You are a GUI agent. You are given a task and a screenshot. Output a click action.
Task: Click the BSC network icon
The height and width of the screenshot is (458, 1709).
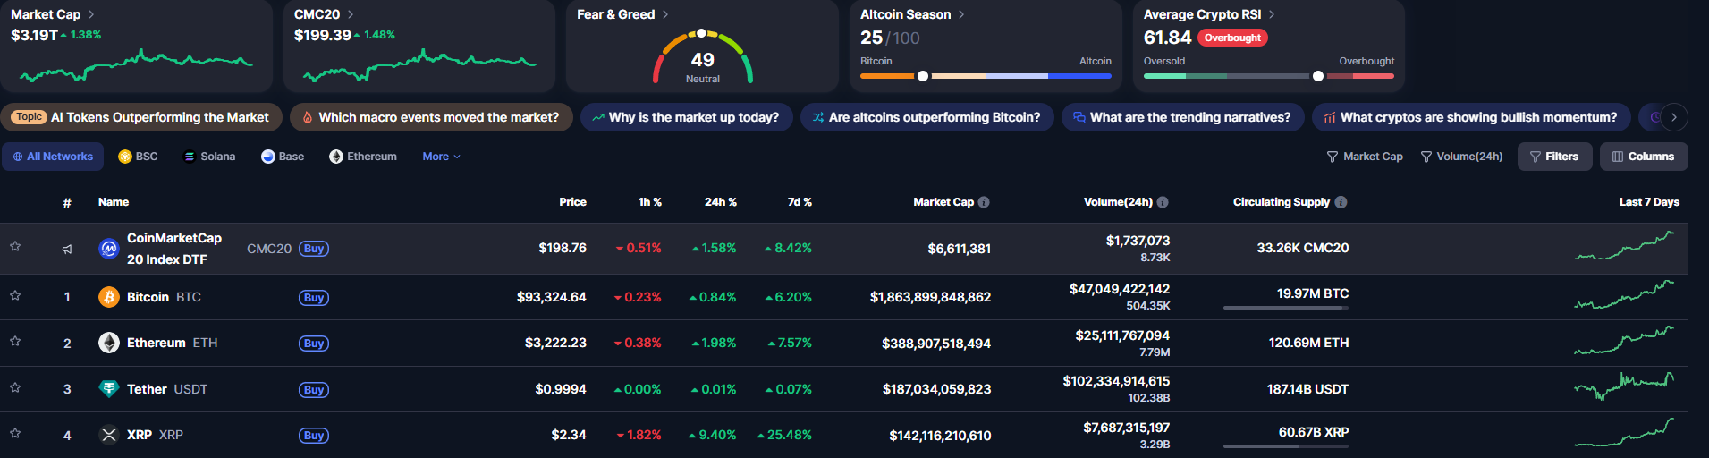tap(125, 157)
